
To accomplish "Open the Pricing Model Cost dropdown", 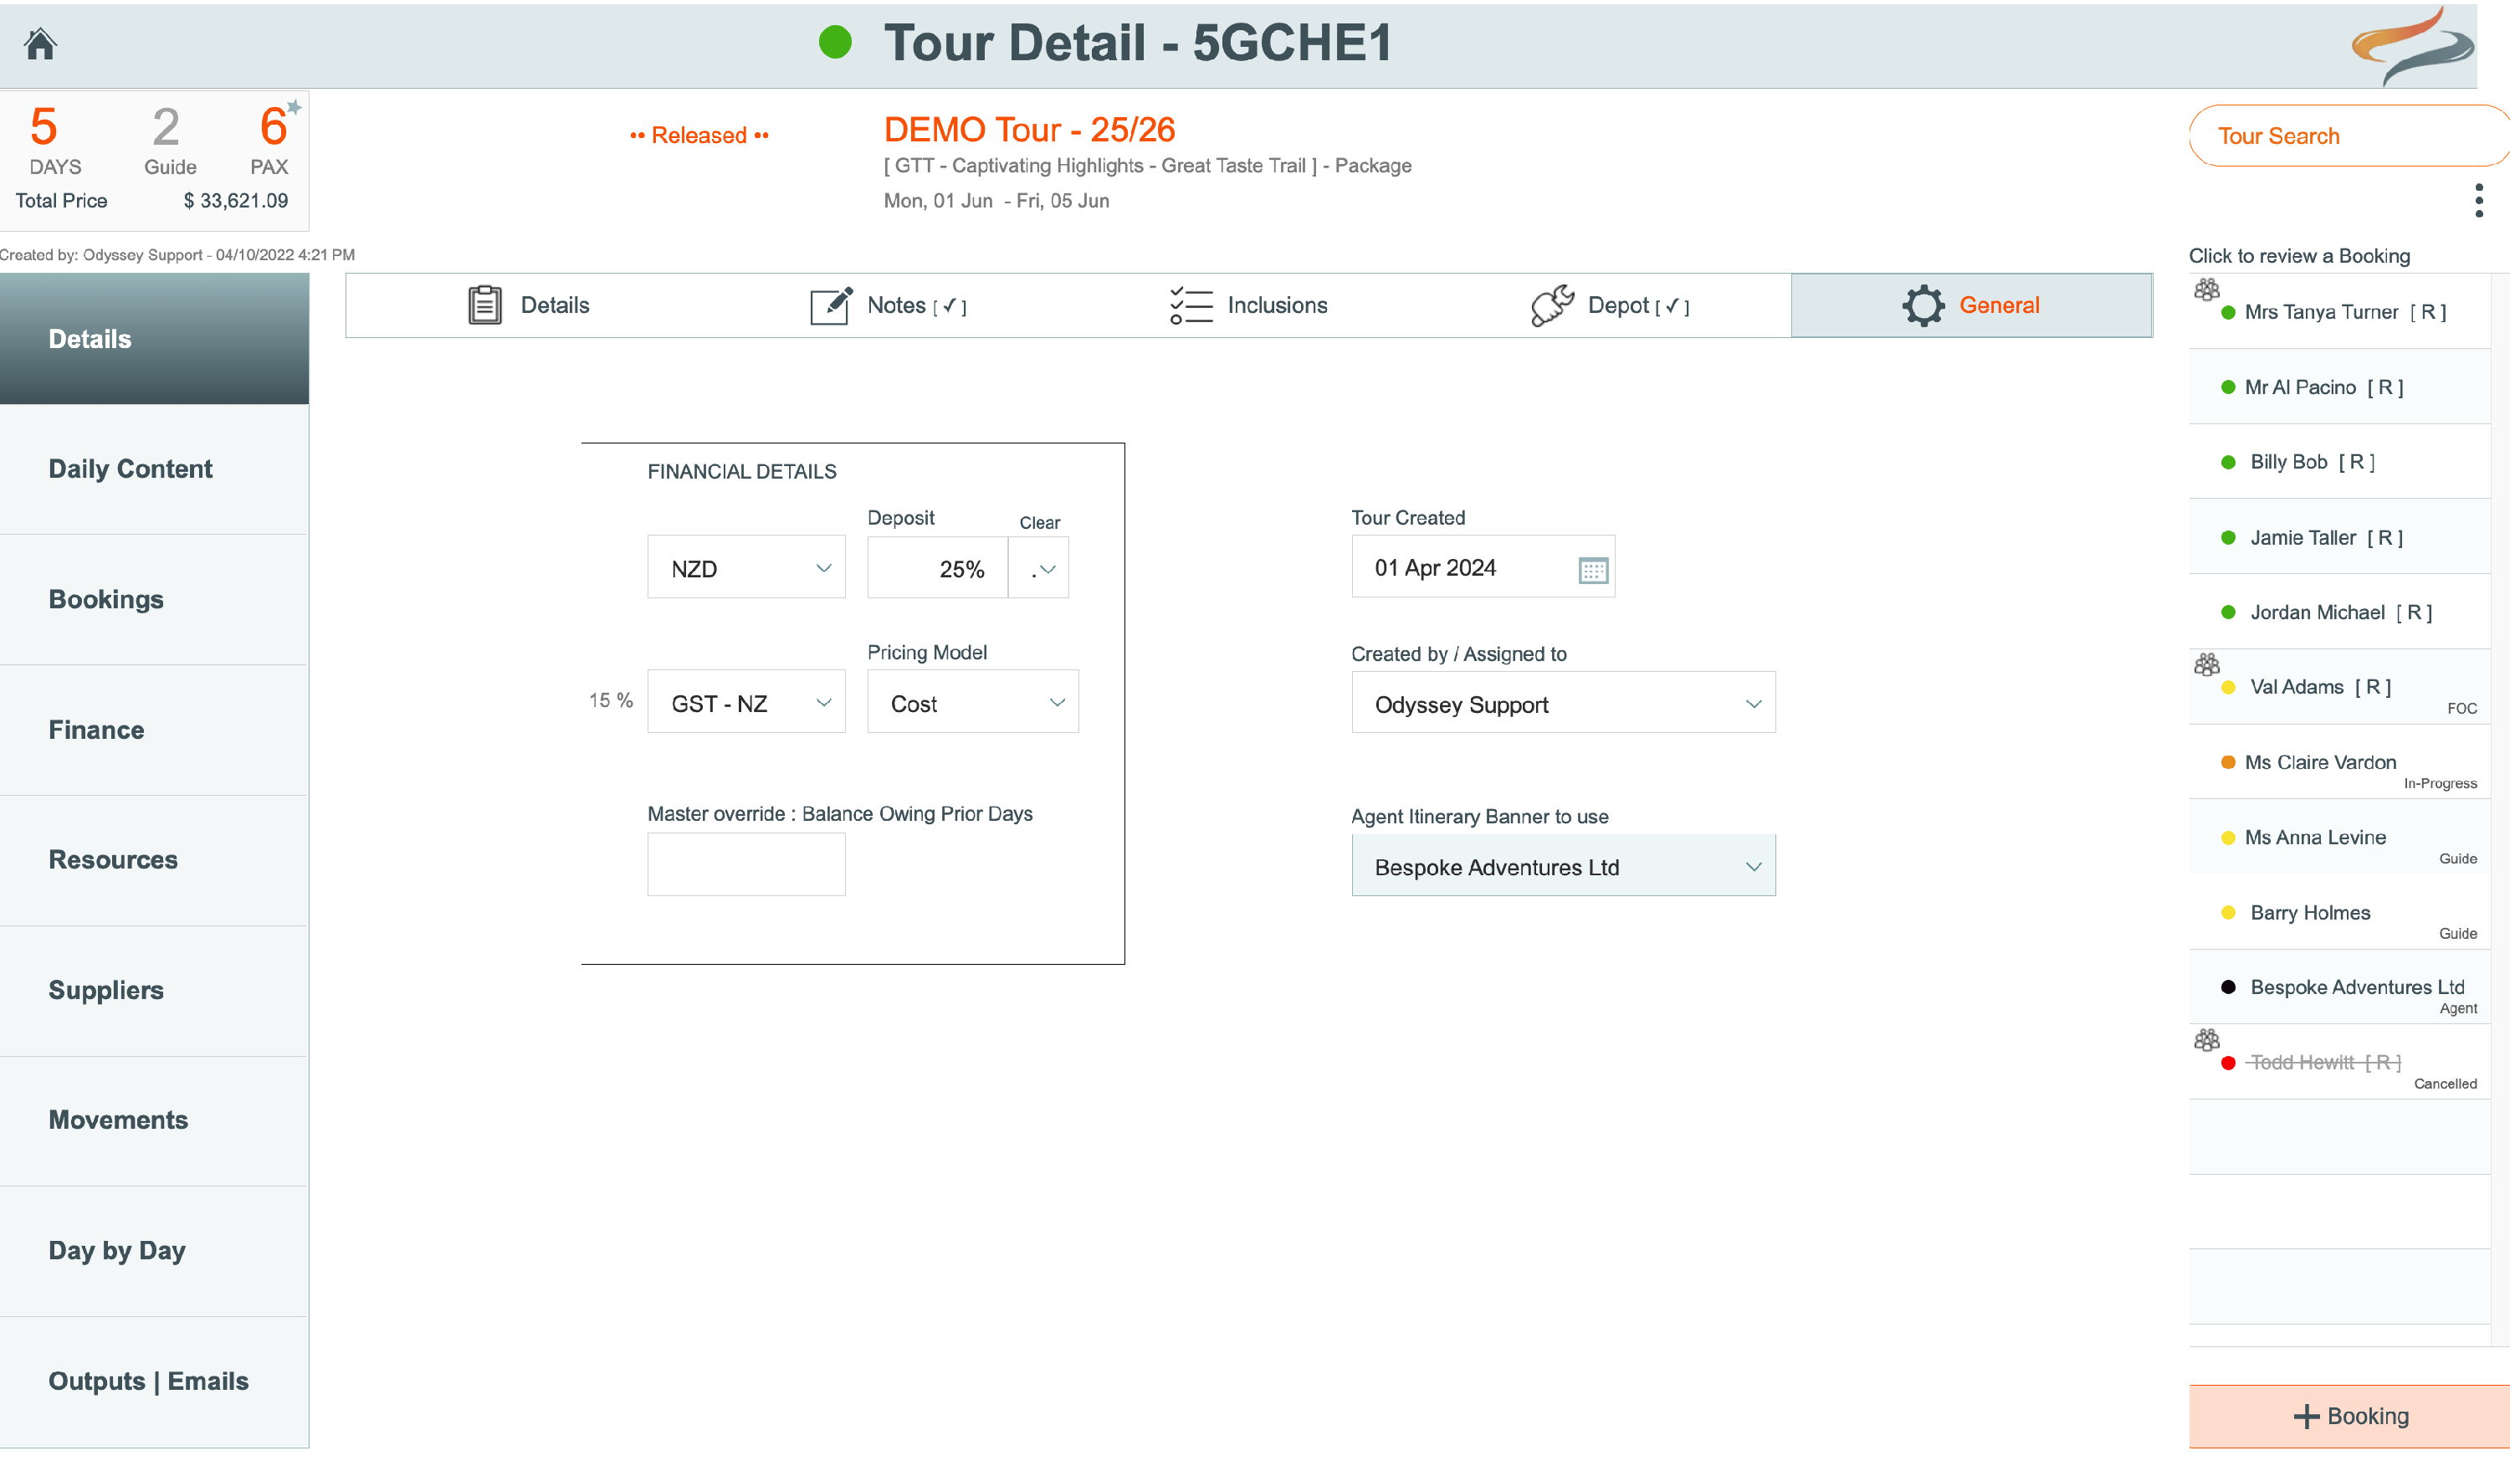I will point(972,703).
